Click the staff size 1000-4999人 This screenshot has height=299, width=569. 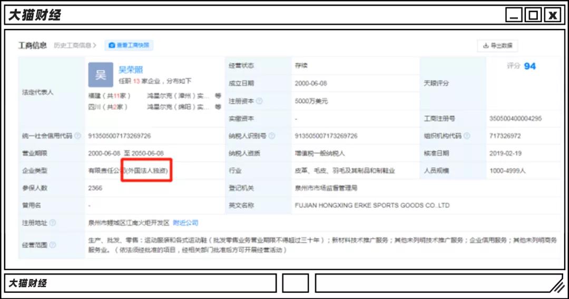[507, 171]
